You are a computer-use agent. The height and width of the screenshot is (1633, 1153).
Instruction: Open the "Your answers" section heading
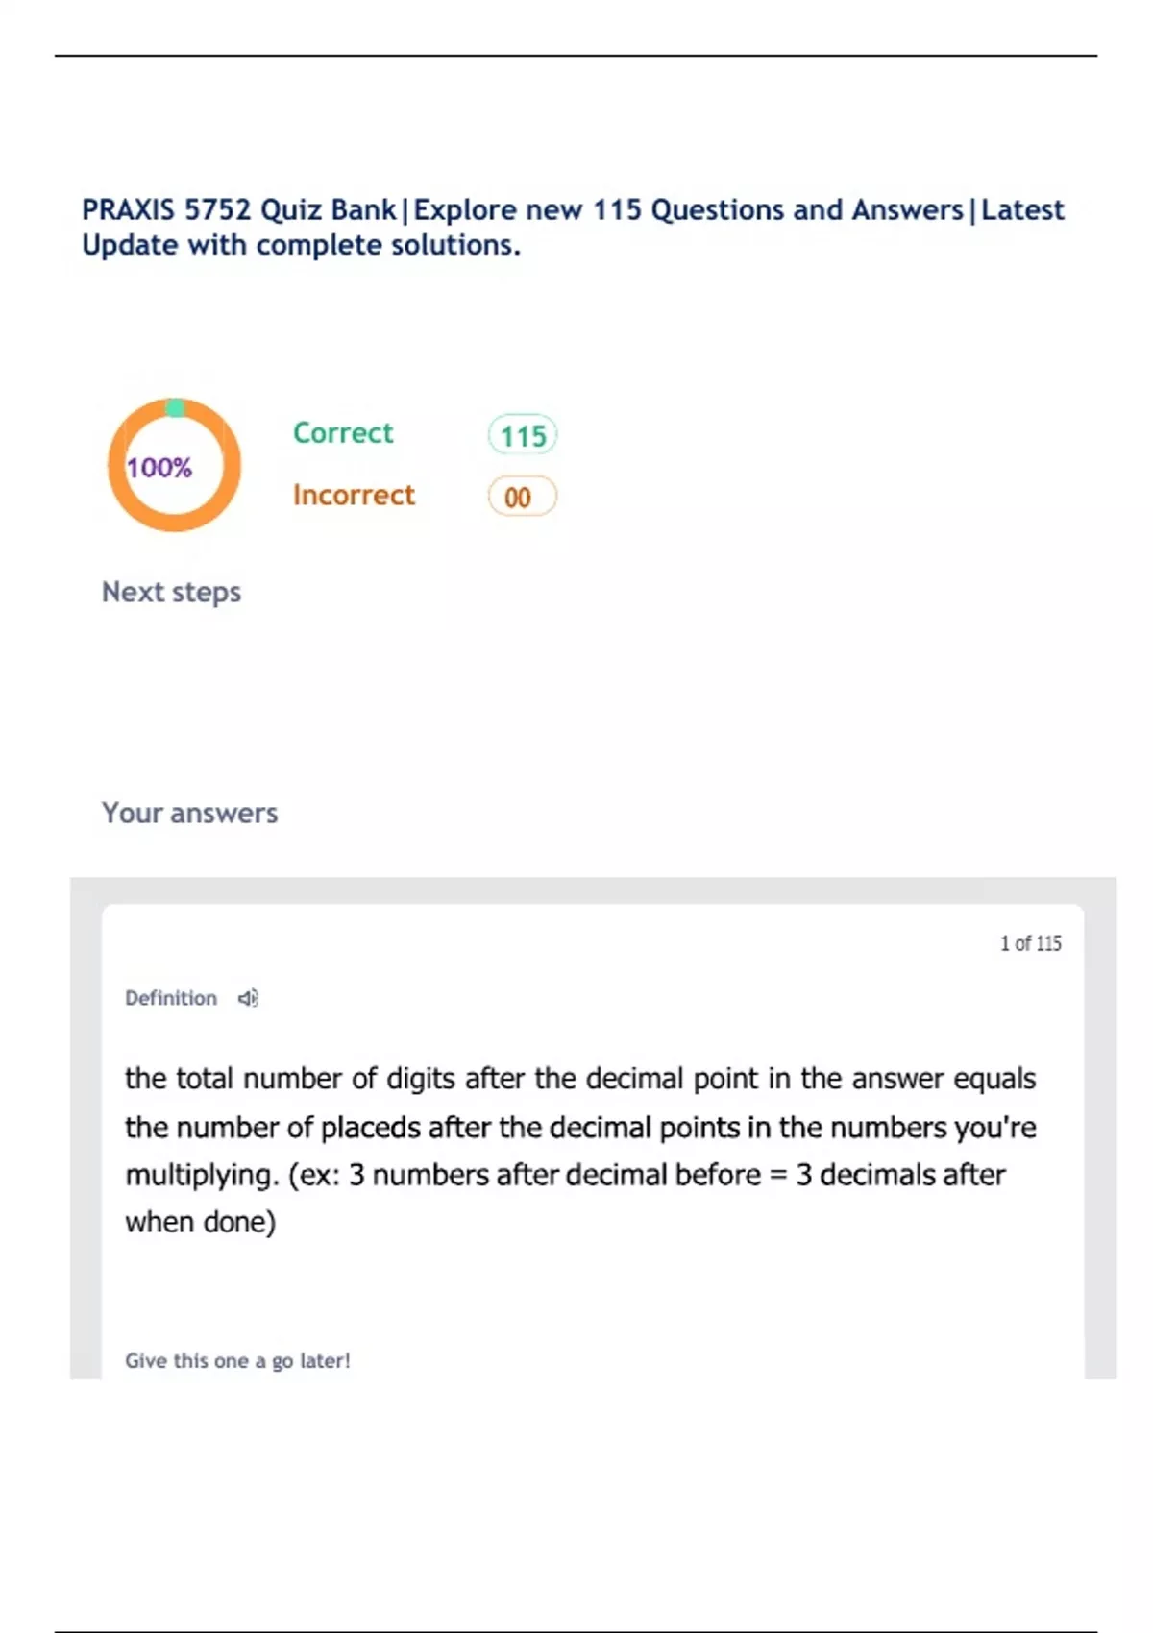point(189,813)
